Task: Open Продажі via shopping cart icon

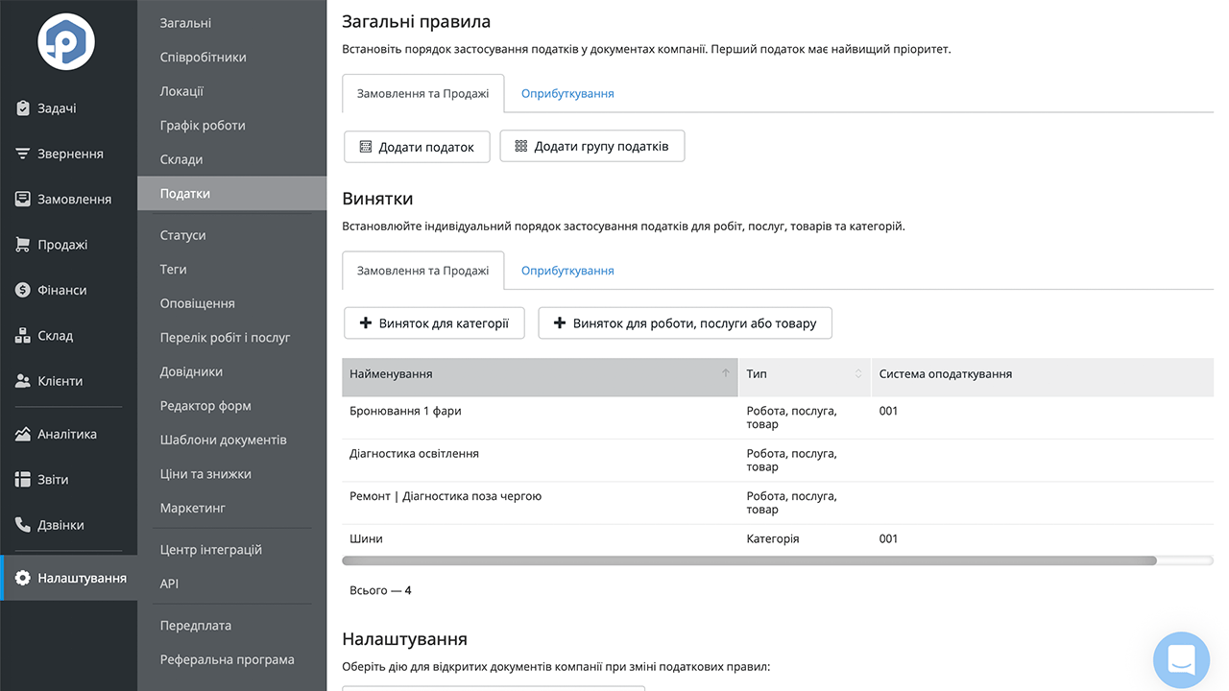Action: 23,245
